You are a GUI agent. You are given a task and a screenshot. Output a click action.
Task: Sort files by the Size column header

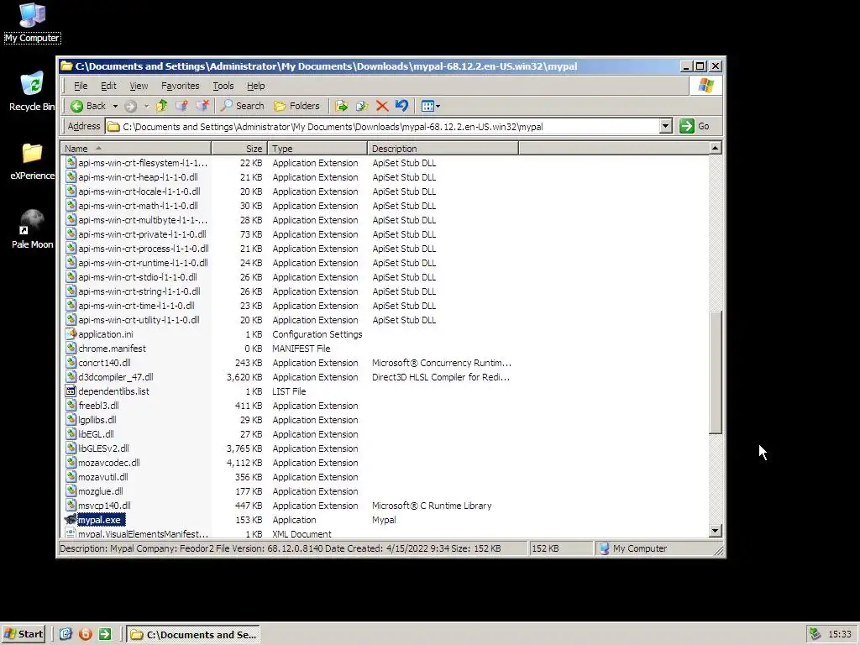(x=239, y=149)
